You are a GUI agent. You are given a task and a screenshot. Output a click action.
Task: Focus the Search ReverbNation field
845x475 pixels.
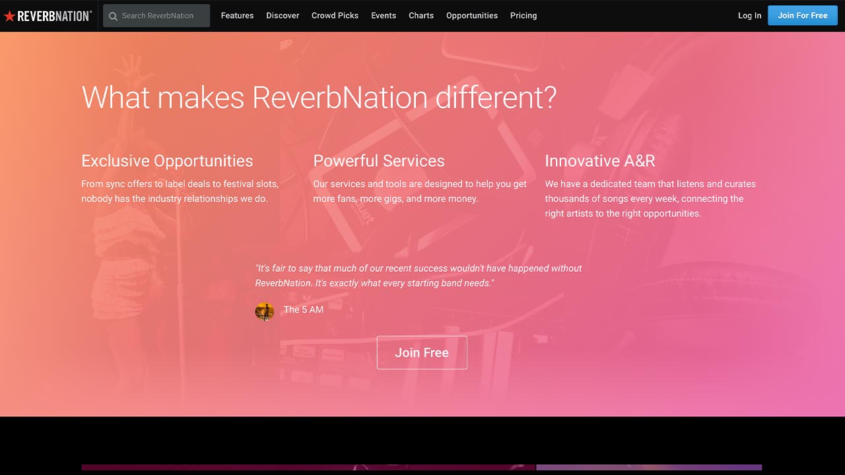[x=156, y=16]
